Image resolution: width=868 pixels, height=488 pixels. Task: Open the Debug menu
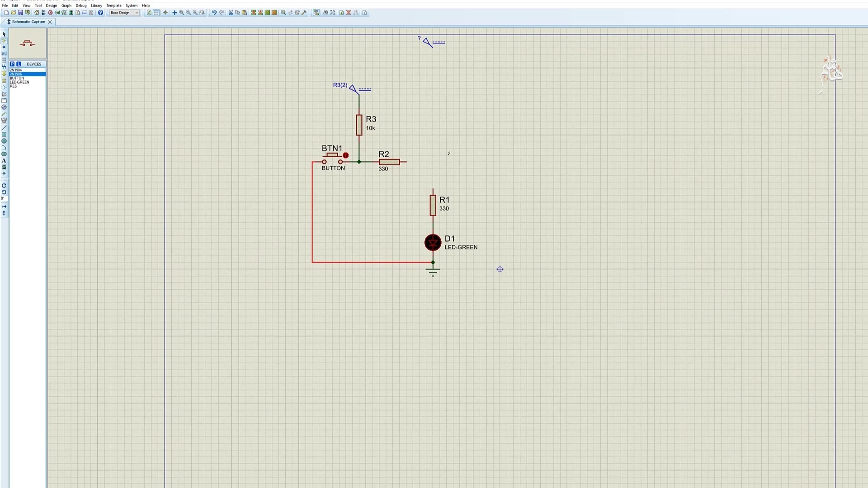pos(81,5)
